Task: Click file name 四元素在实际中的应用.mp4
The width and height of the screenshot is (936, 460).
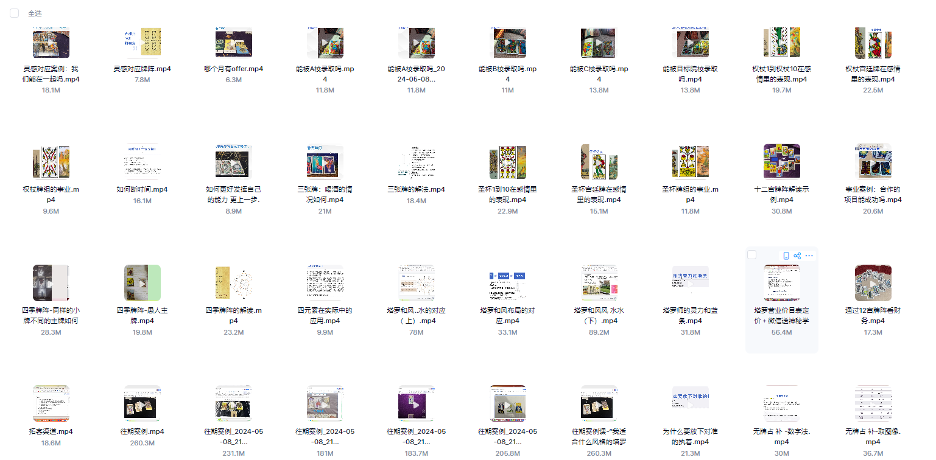Action: pos(325,315)
